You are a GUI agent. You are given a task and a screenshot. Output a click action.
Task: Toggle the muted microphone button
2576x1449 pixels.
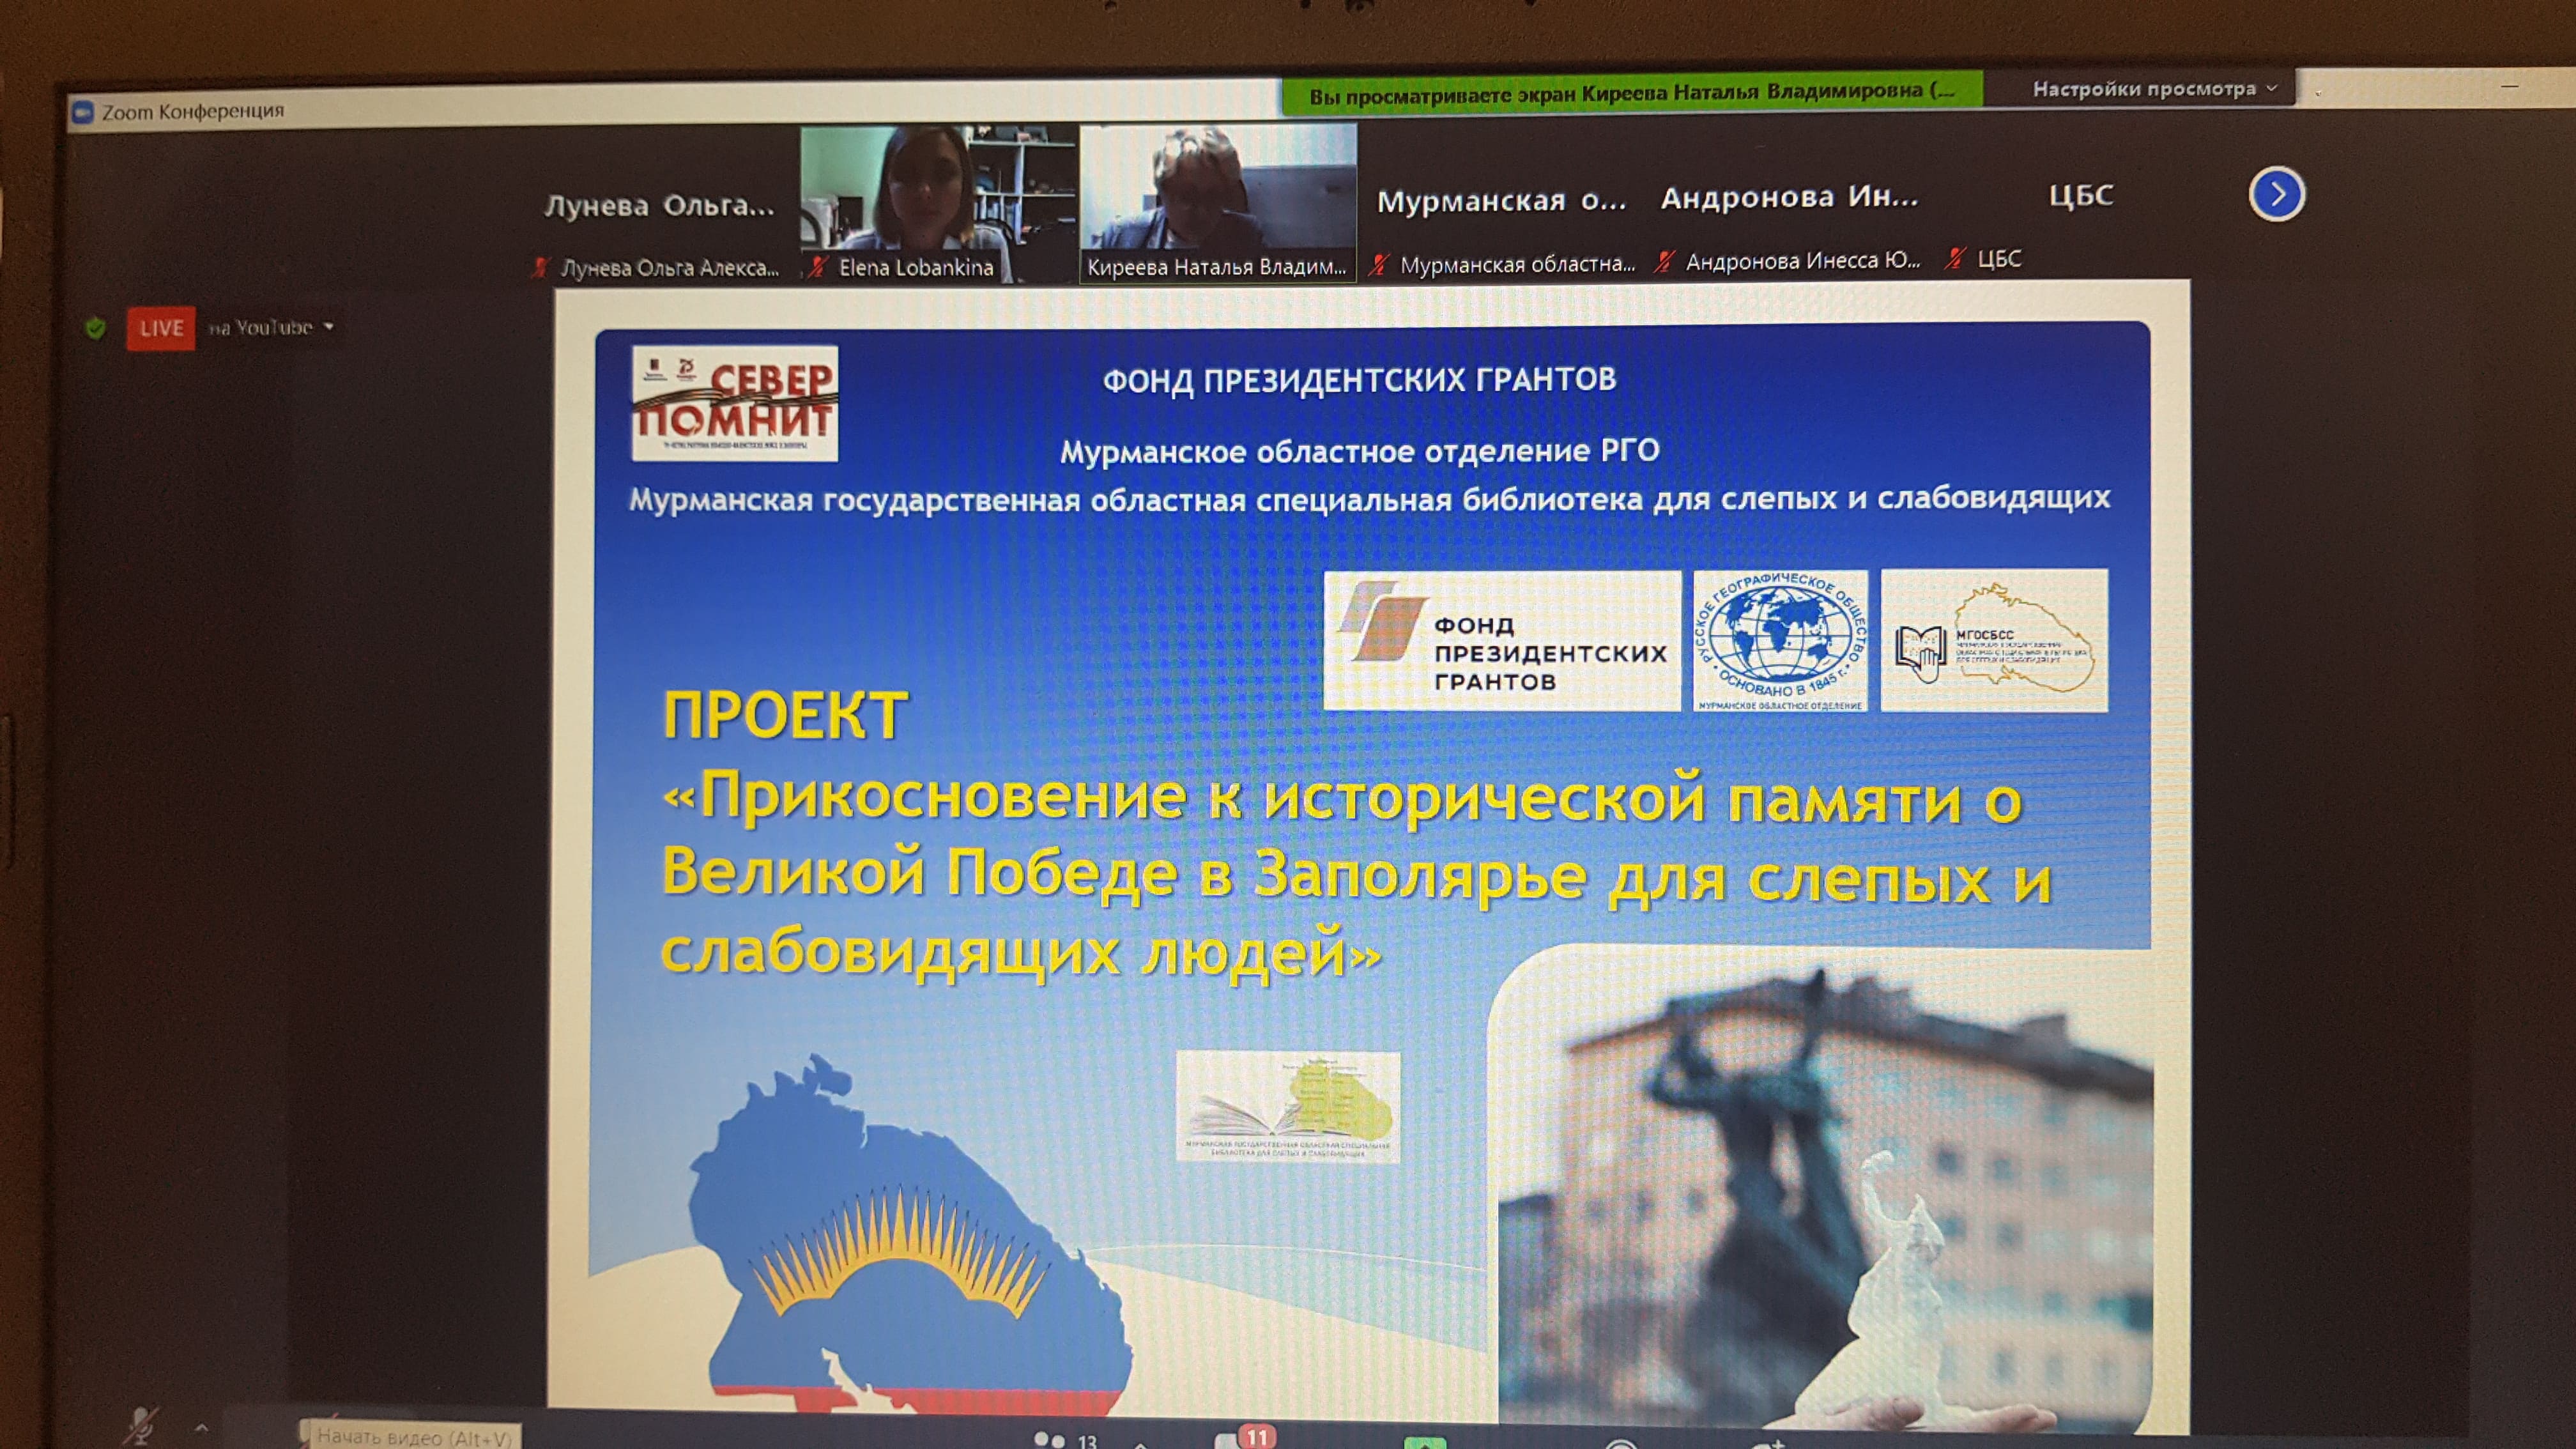point(141,1425)
